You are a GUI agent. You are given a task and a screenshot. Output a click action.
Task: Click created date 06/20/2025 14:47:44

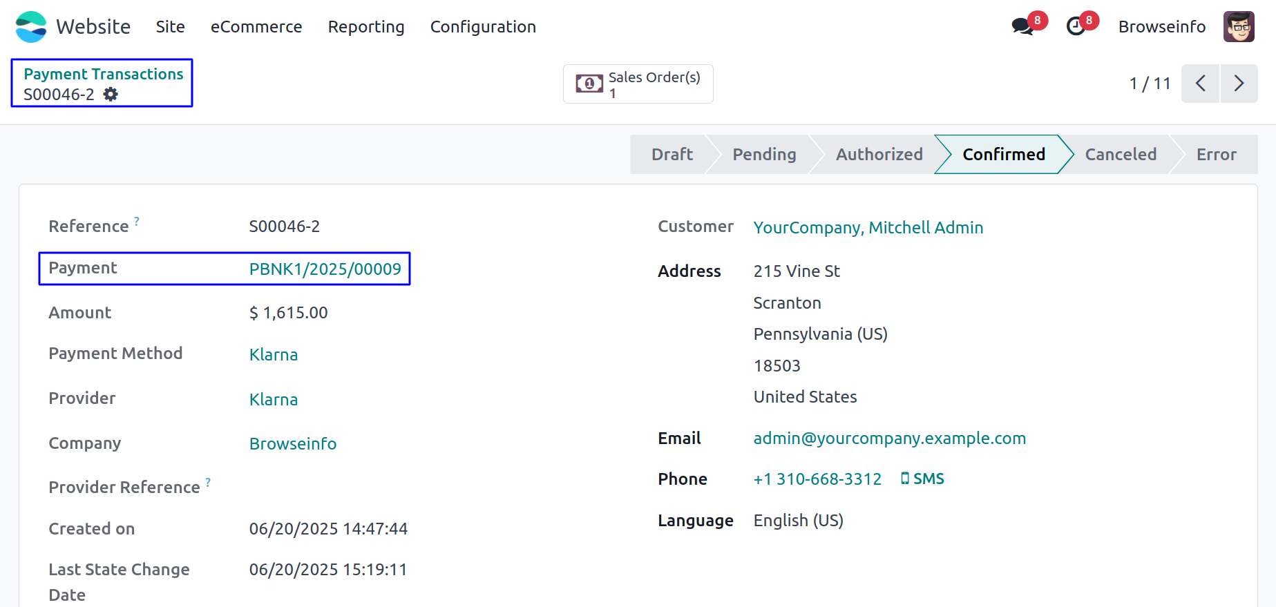point(328,529)
